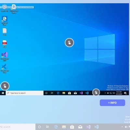Open Cortana from the taskbar circle icon
Screen dimensions: 130x130
(x=46, y=93)
